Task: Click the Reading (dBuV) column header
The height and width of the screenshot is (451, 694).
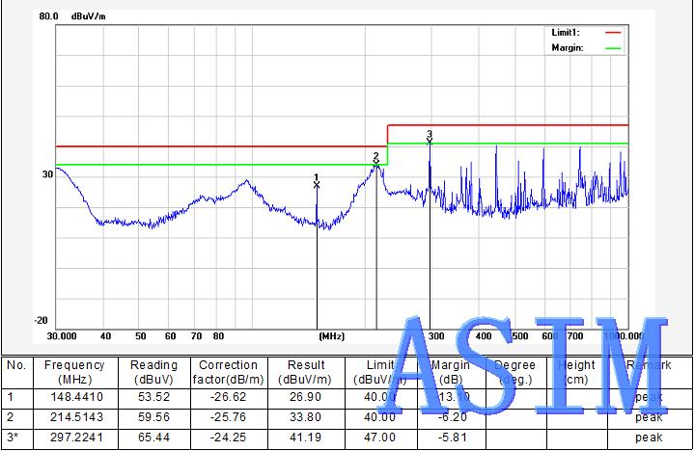Action: coord(154,372)
